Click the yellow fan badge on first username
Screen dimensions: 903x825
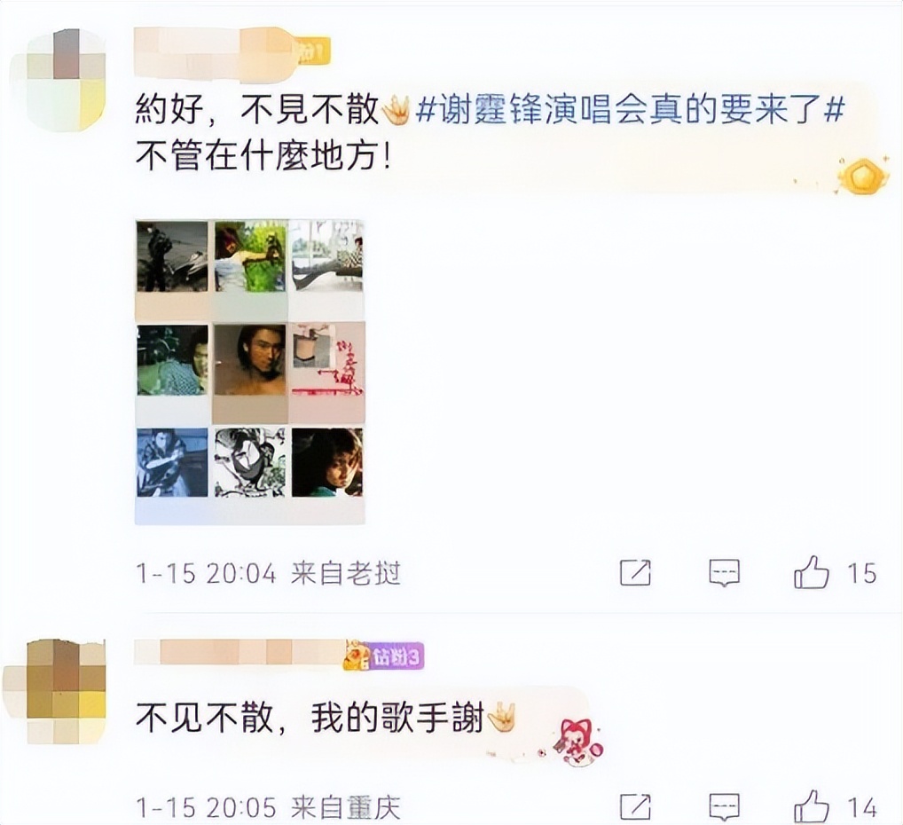(x=311, y=51)
